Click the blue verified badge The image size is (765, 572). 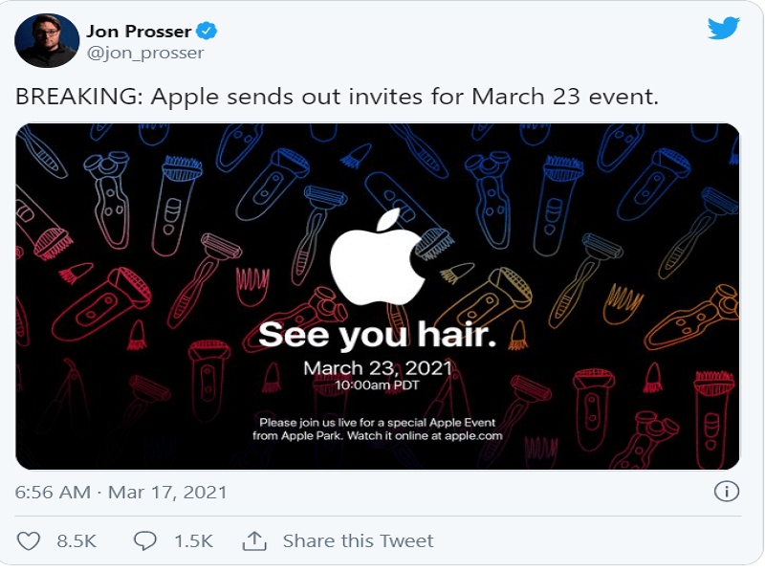[x=207, y=31]
